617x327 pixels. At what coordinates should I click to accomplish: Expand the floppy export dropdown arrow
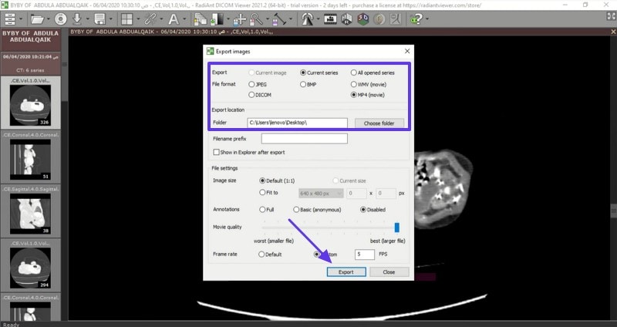pos(110,19)
